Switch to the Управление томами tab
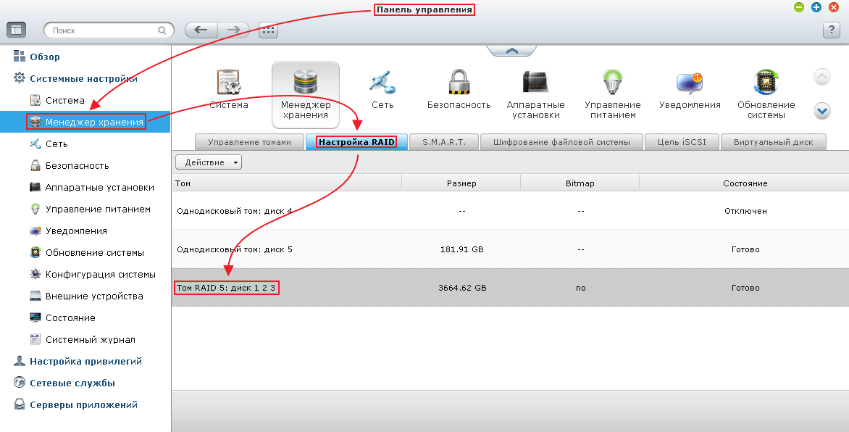The height and width of the screenshot is (432, 849). click(250, 142)
